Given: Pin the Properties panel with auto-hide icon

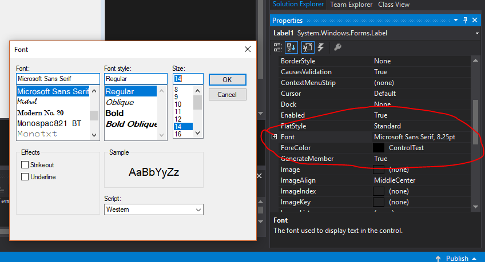Looking at the screenshot, I should (465, 21).
